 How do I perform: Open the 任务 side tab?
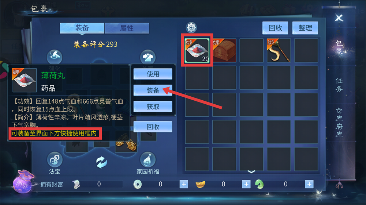[339, 85]
